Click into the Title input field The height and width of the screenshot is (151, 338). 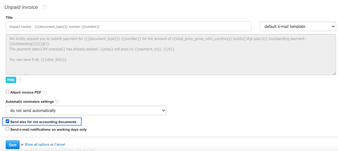[x=128, y=26]
